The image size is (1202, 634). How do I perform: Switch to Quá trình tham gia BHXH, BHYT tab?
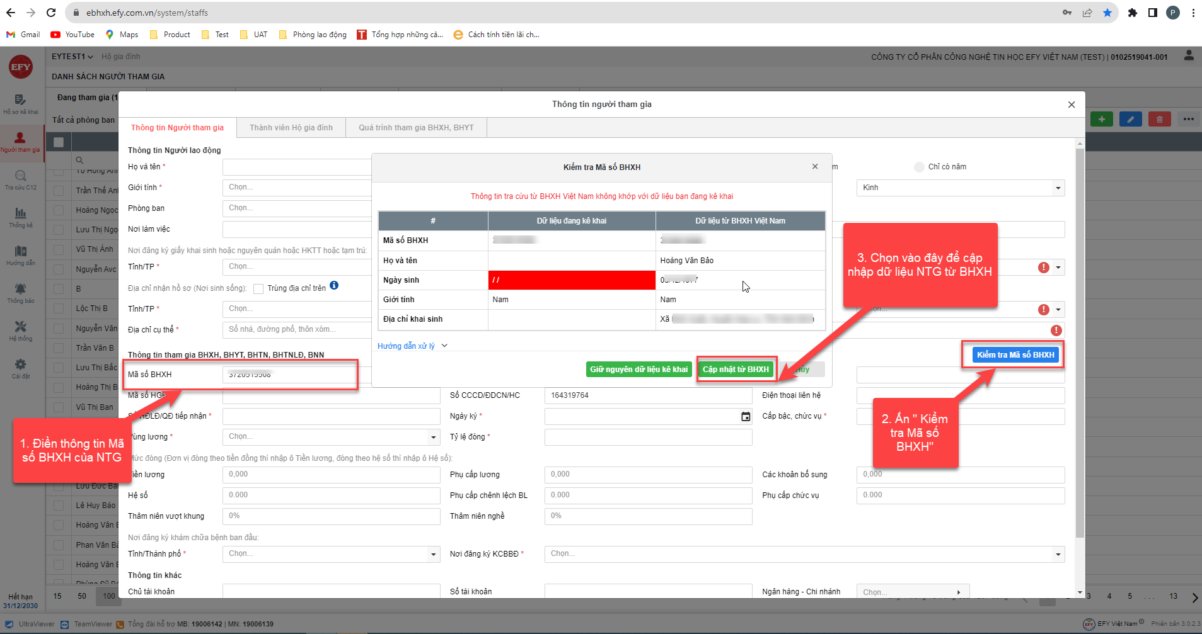[x=416, y=128]
